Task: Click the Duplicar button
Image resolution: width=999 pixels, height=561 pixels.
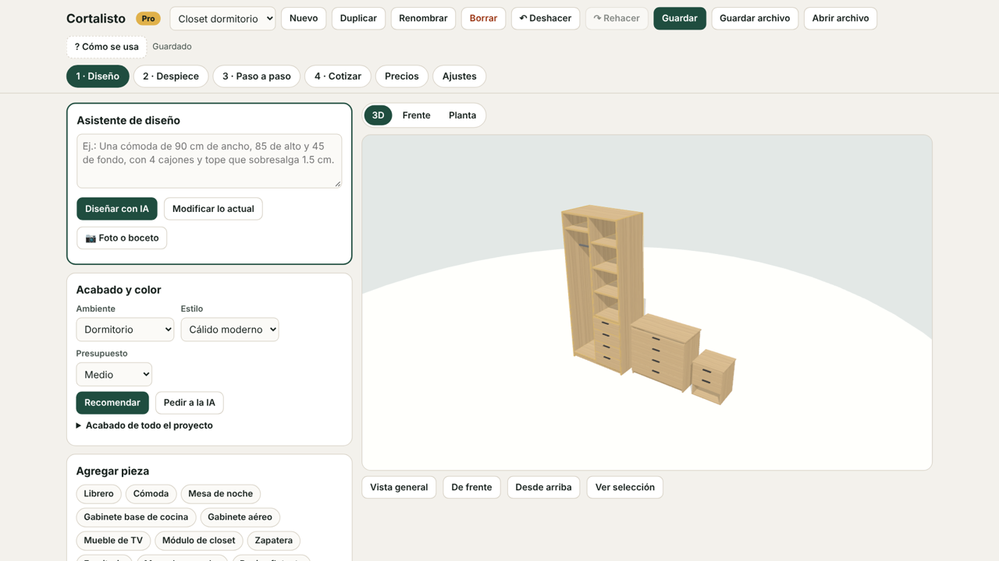Action: point(358,18)
